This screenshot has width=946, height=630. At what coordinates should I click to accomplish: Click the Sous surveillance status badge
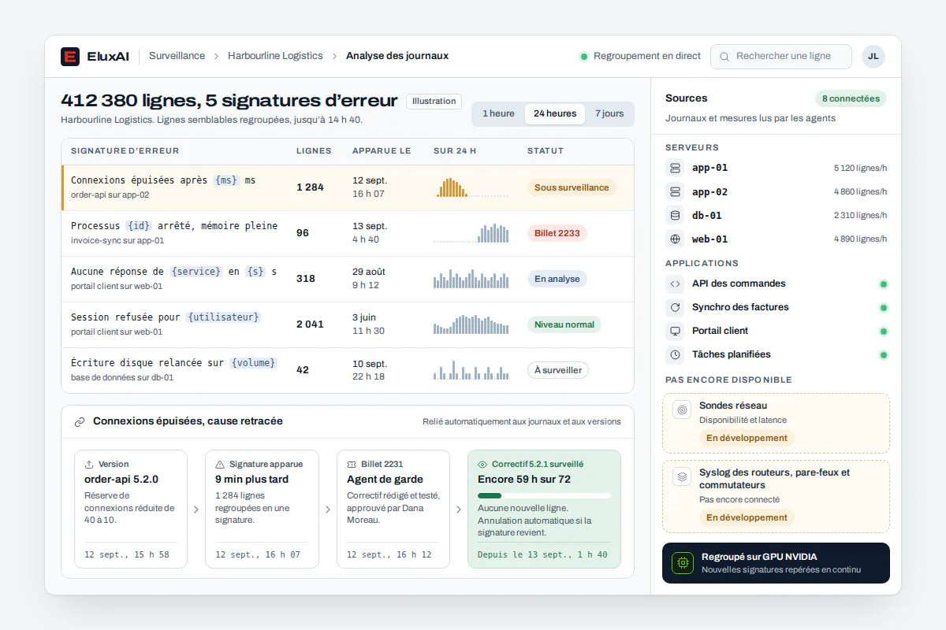click(572, 187)
